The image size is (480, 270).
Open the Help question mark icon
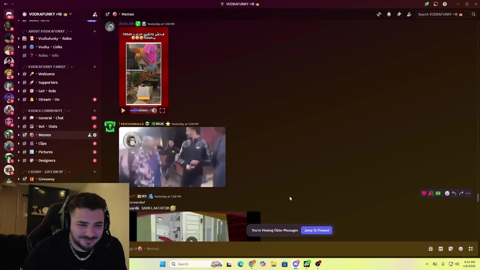click(x=445, y=4)
